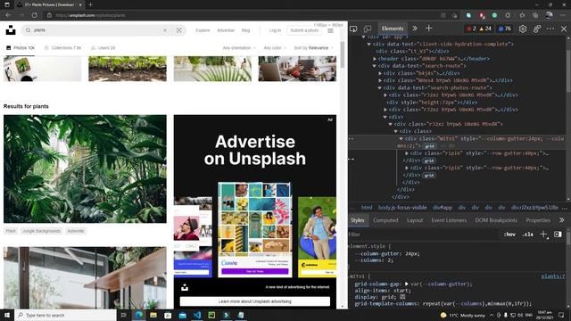Toggle the :hov element state panel
The image size is (571, 321).
click(x=509, y=235)
